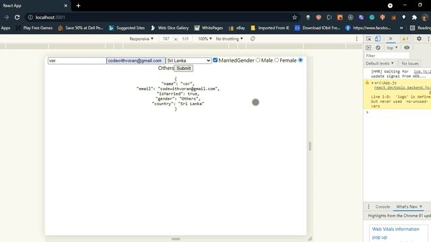Open the WhitePages bookmark
This screenshot has height=242, width=431.
[x=209, y=28]
